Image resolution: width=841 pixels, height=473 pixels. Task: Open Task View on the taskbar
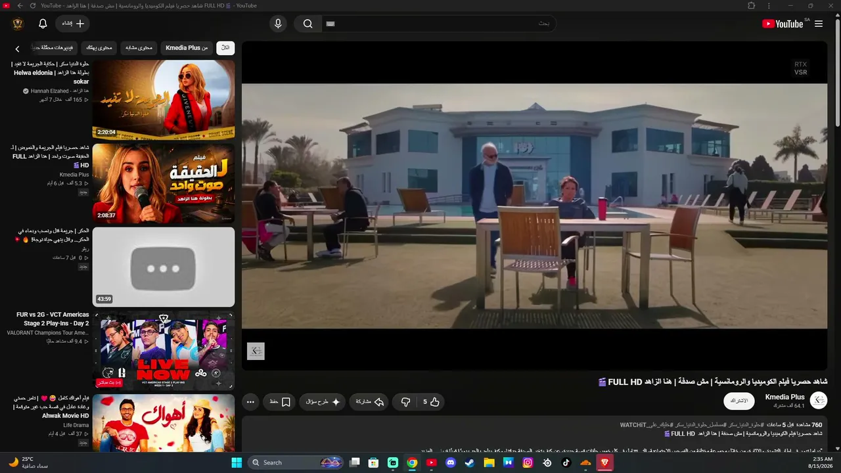pyautogui.click(x=355, y=462)
